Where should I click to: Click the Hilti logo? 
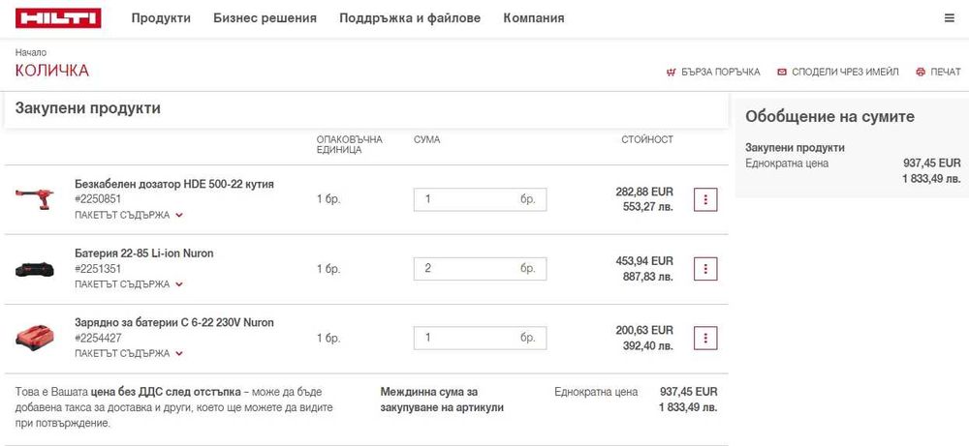point(58,18)
